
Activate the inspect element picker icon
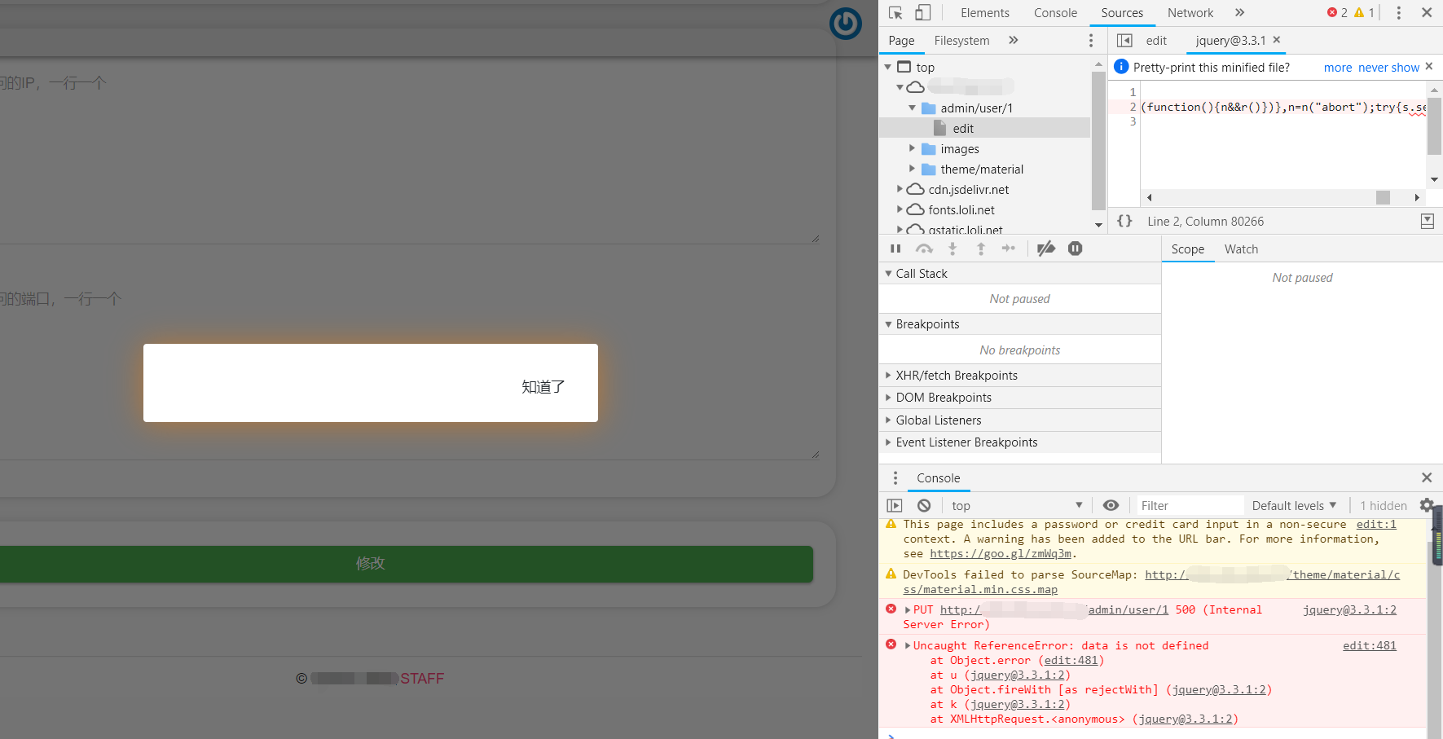pyautogui.click(x=895, y=12)
